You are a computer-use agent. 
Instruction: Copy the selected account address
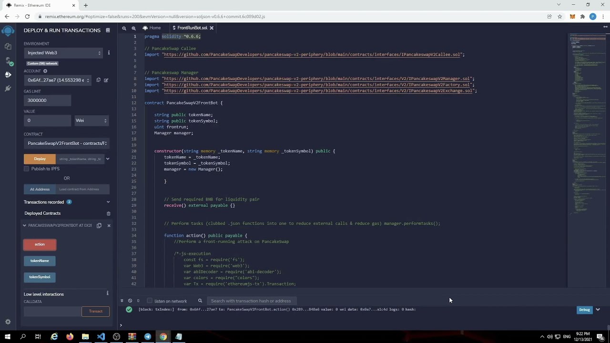99,80
